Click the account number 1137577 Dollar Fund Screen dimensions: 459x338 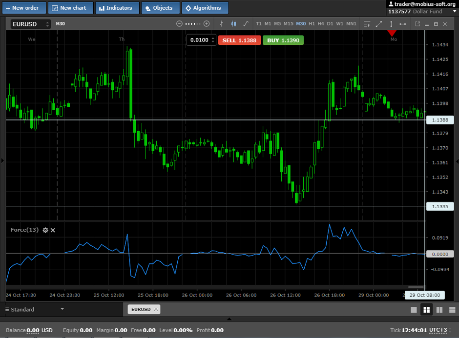coord(415,11)
